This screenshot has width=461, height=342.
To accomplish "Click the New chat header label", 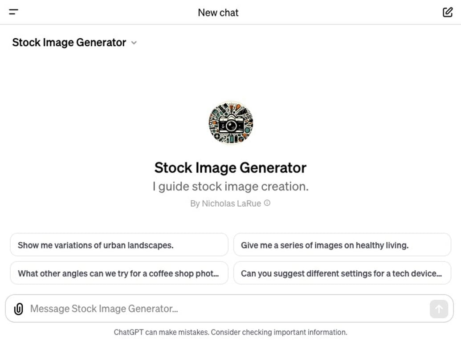I will (x=218, y=12).
